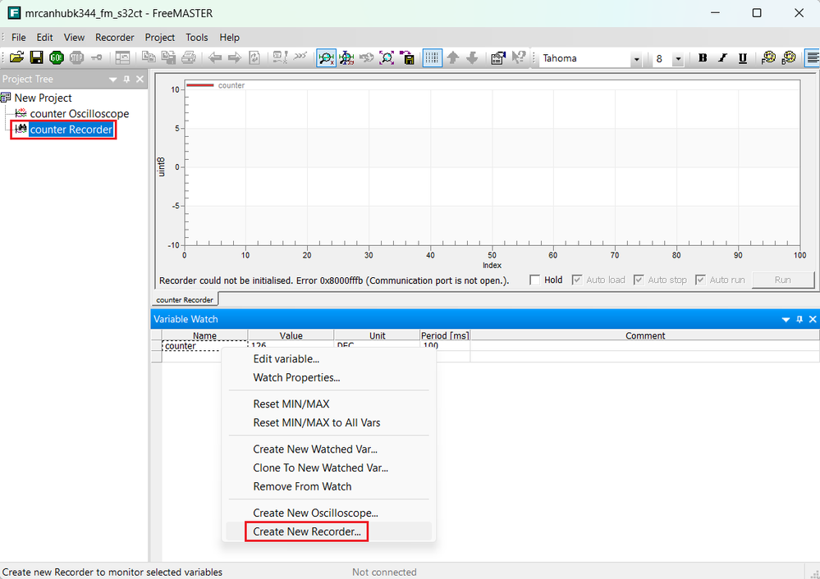Apply italic formatting with the I icon
The width and height of the screenshot is (820, 579).
point(722,58)
